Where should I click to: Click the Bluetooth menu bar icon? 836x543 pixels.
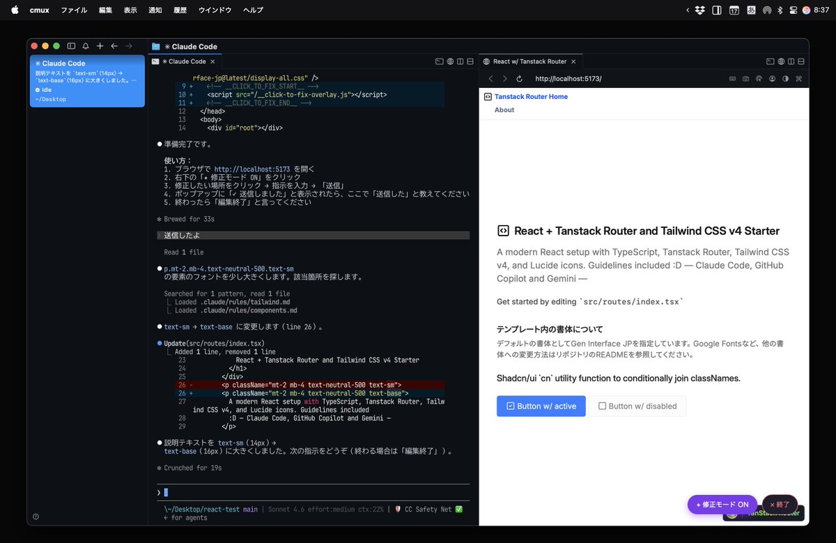click(780, 10)
